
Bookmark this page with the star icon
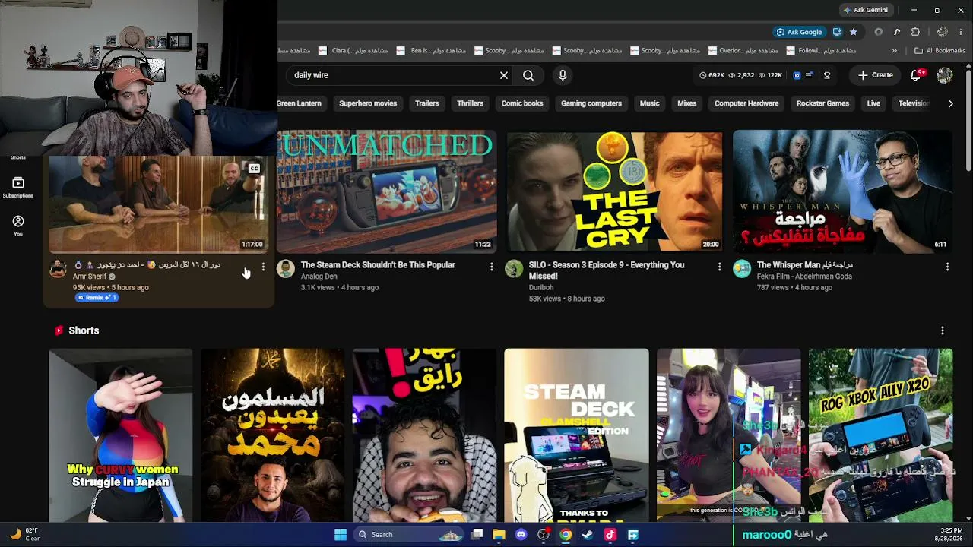[854, 32]
